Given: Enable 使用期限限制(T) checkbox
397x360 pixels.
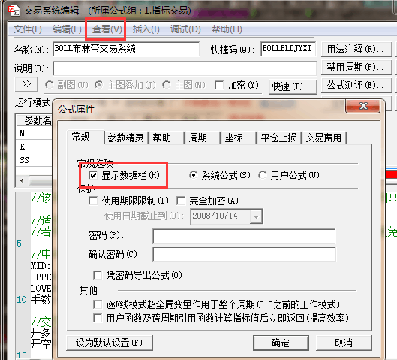Looking at the screenshot, I should (x=93, y=201).
